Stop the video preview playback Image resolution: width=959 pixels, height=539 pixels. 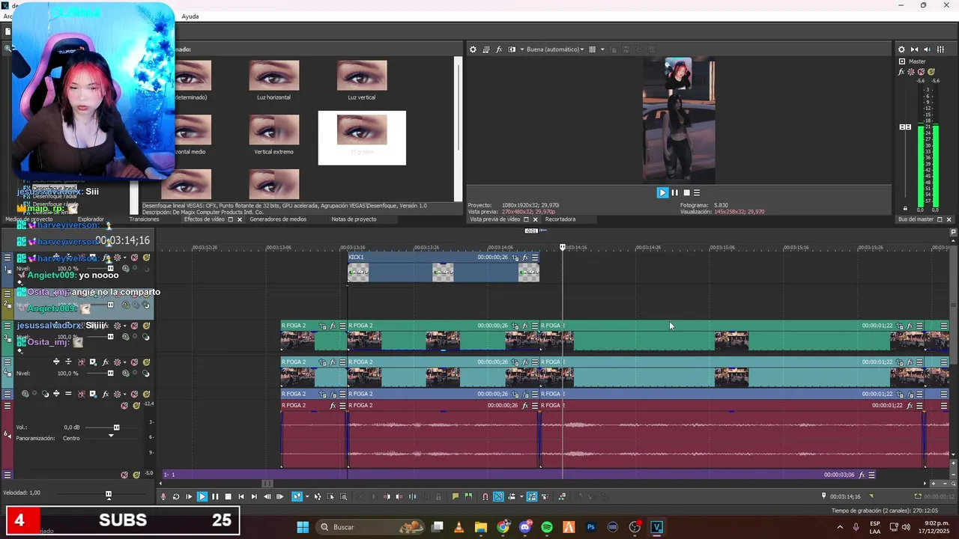point(686,192)
